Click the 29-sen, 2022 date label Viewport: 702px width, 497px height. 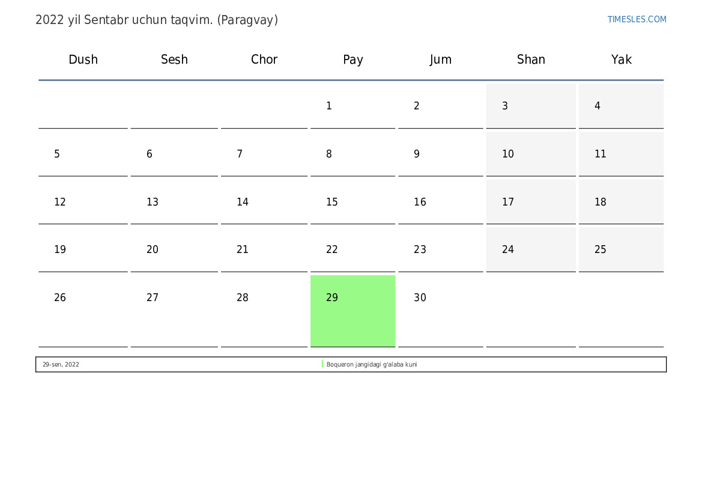tap(61, 365)
